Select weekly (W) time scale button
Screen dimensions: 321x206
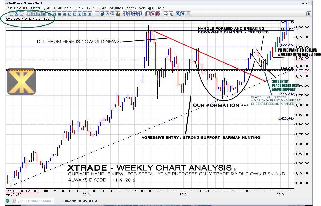85,14
